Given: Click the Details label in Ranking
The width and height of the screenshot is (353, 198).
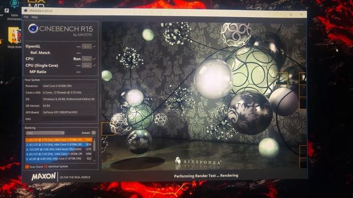Looking at the screenshot, I should 86,133.
